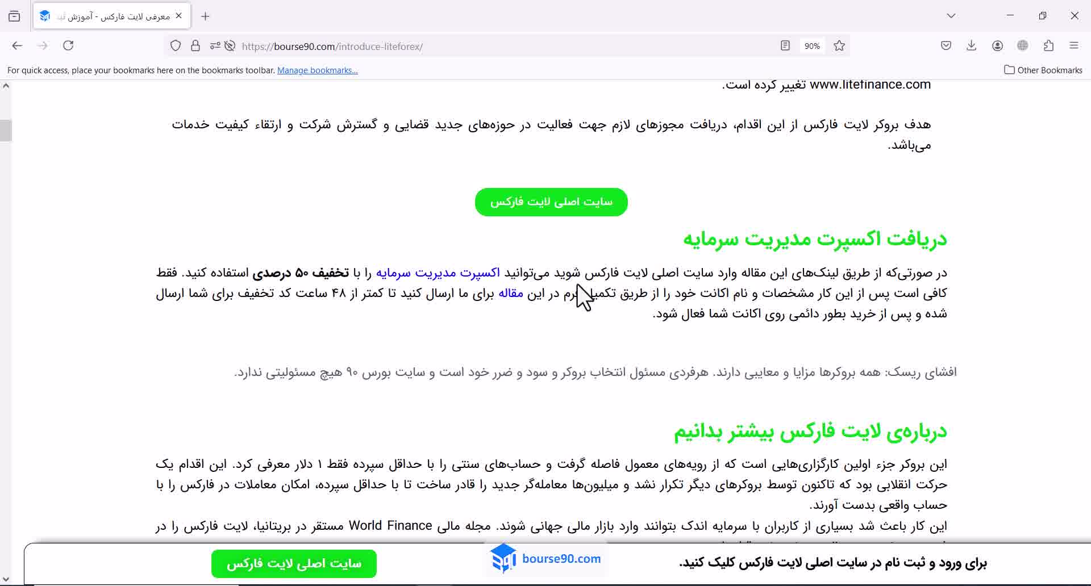Click the افشای ریسک disclaimer text
This screenshot has height=586, width=1091.
pos(596,372)
